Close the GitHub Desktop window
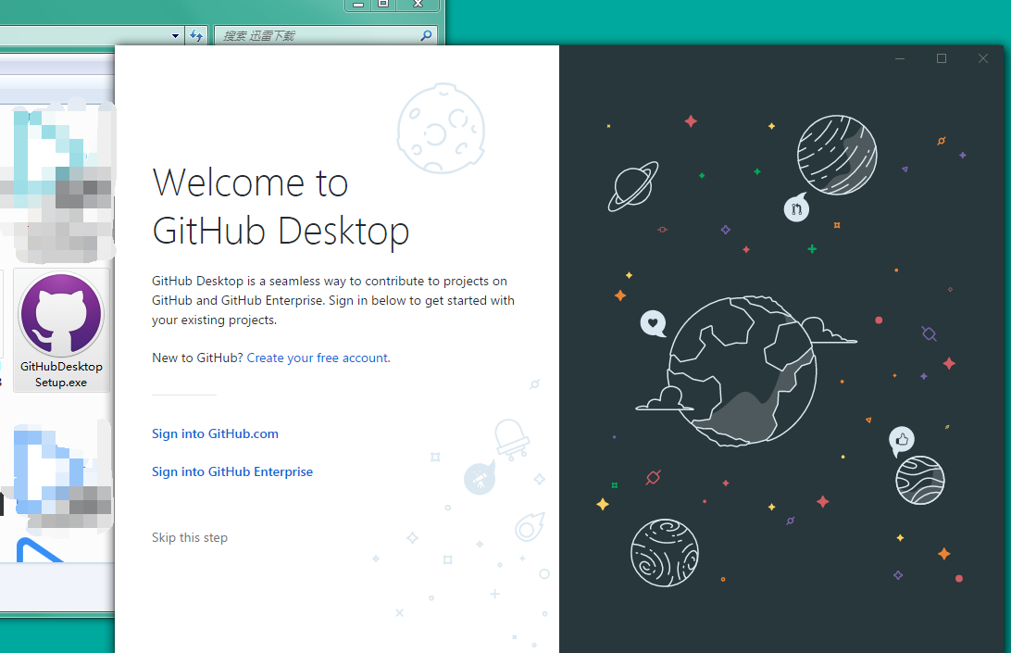The height and width of the screenshot is (653, 1011). 982,58
